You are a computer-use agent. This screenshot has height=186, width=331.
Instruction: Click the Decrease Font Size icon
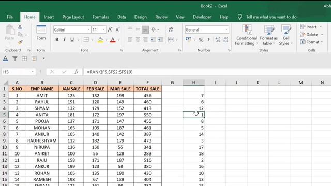tap(117, 30)
